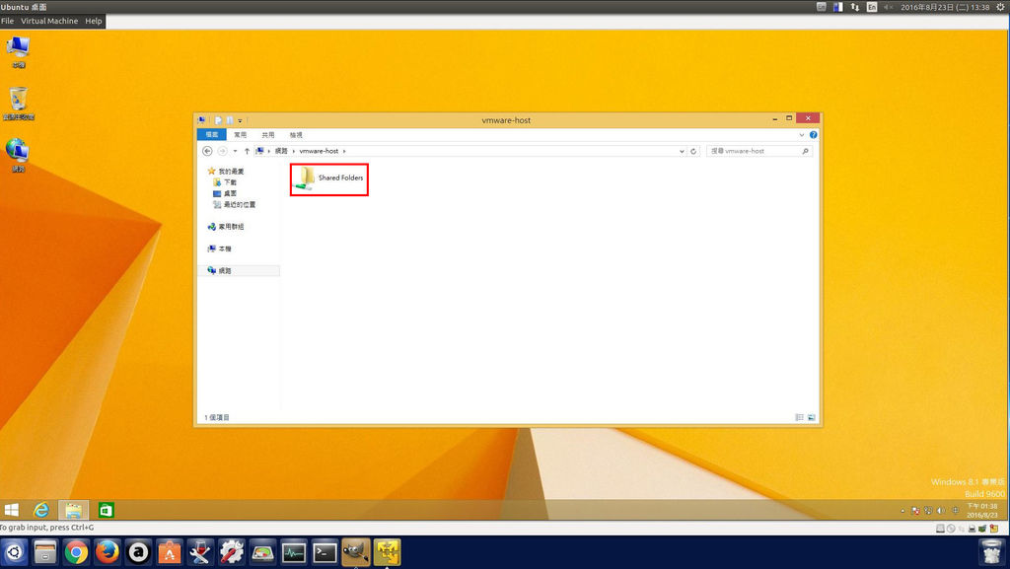
Task: Open the Virtual Machine menu
Action: coord(49,21)
